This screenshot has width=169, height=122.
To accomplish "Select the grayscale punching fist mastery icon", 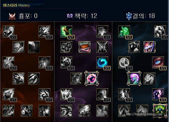I will click(x=8, y=31).
